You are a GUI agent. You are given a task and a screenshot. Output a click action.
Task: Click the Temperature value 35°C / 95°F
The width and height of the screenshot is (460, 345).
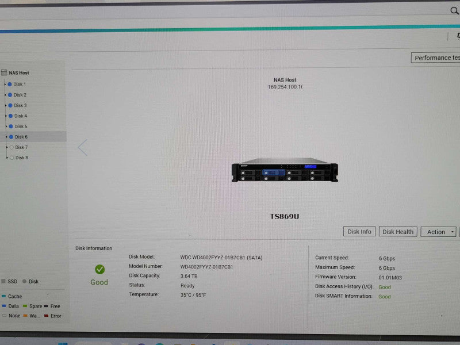pos(193,295)
